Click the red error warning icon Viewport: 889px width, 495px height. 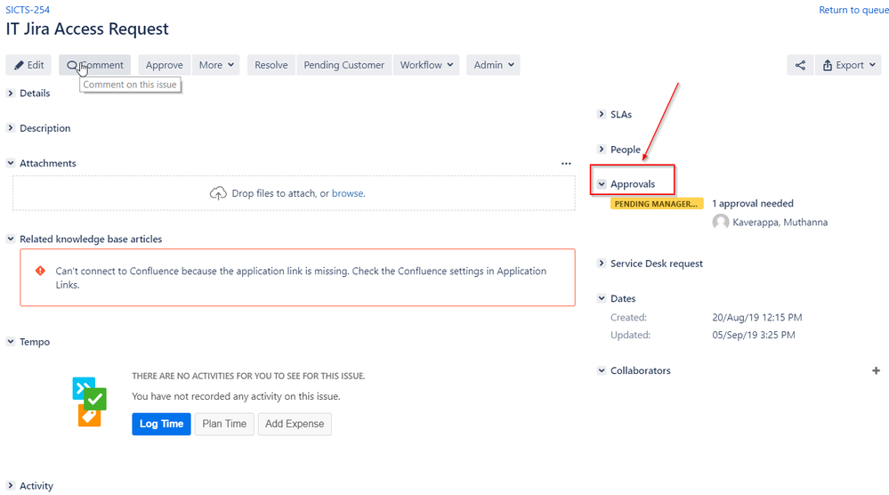click(x=40, y=271)
